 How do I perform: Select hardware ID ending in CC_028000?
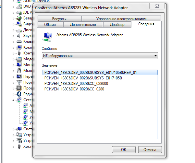click(x=76, y=83)
